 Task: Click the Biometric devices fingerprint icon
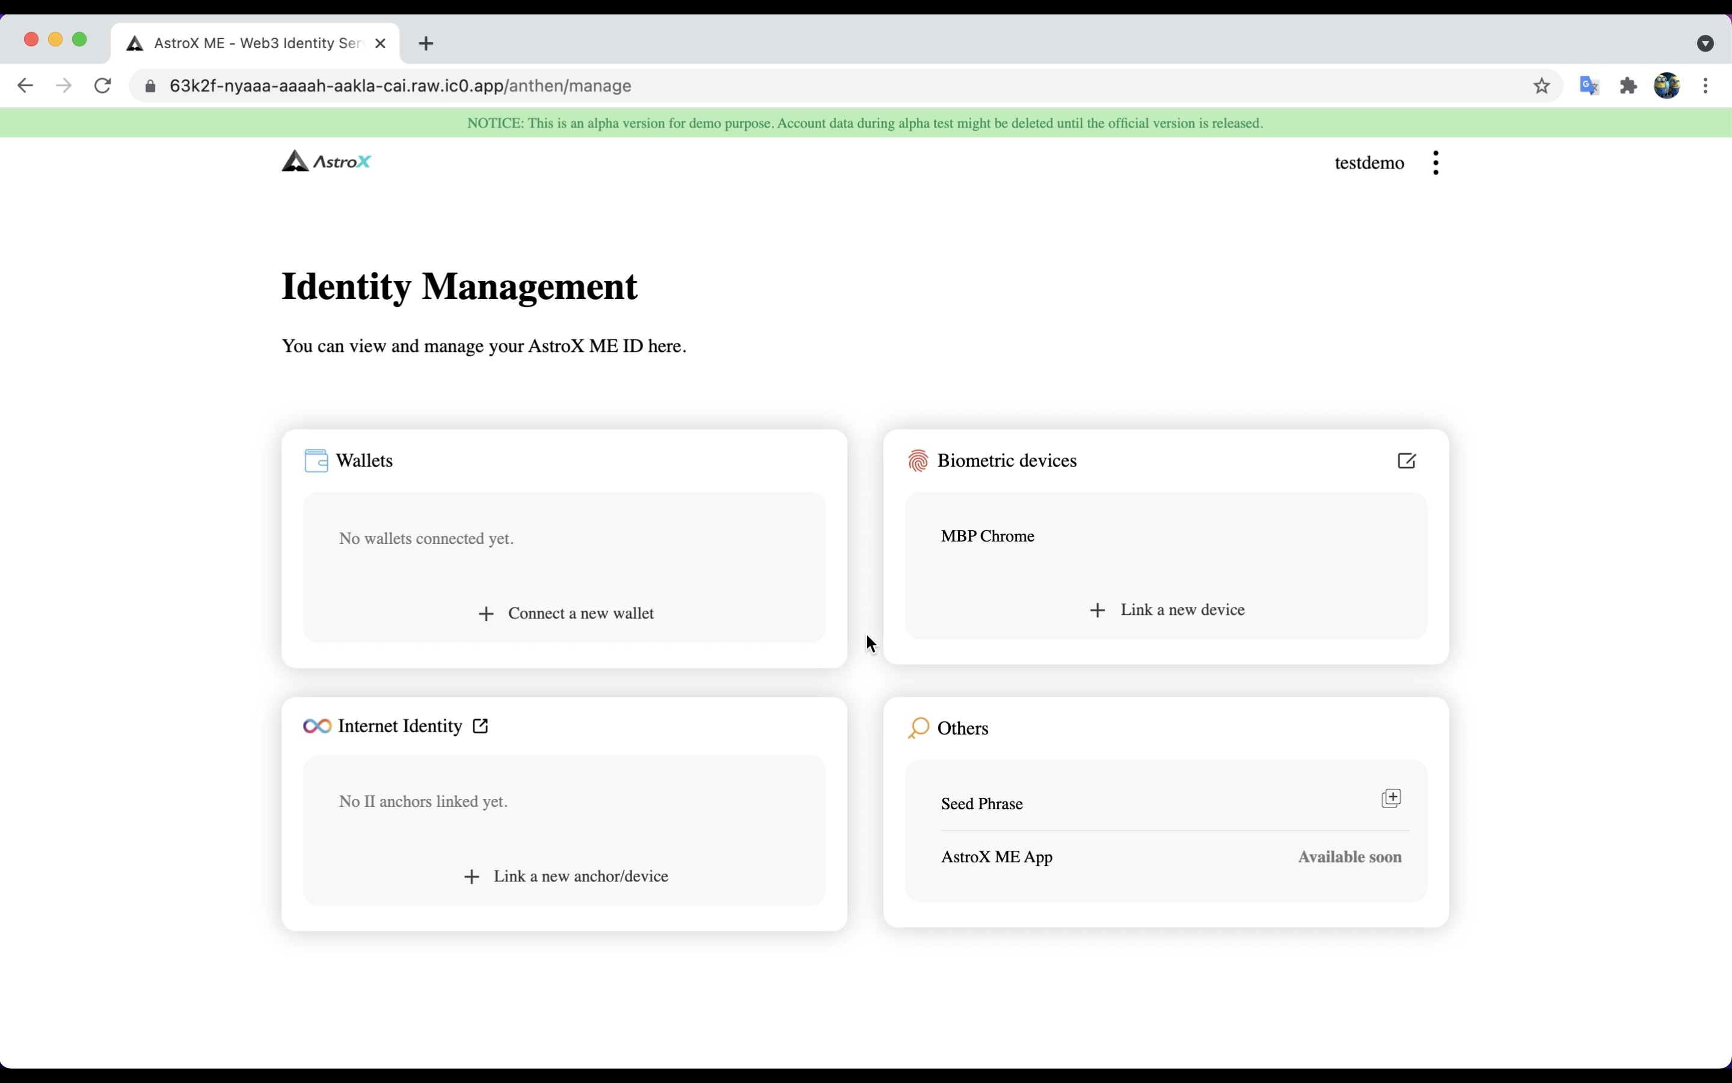coord(918,460)
